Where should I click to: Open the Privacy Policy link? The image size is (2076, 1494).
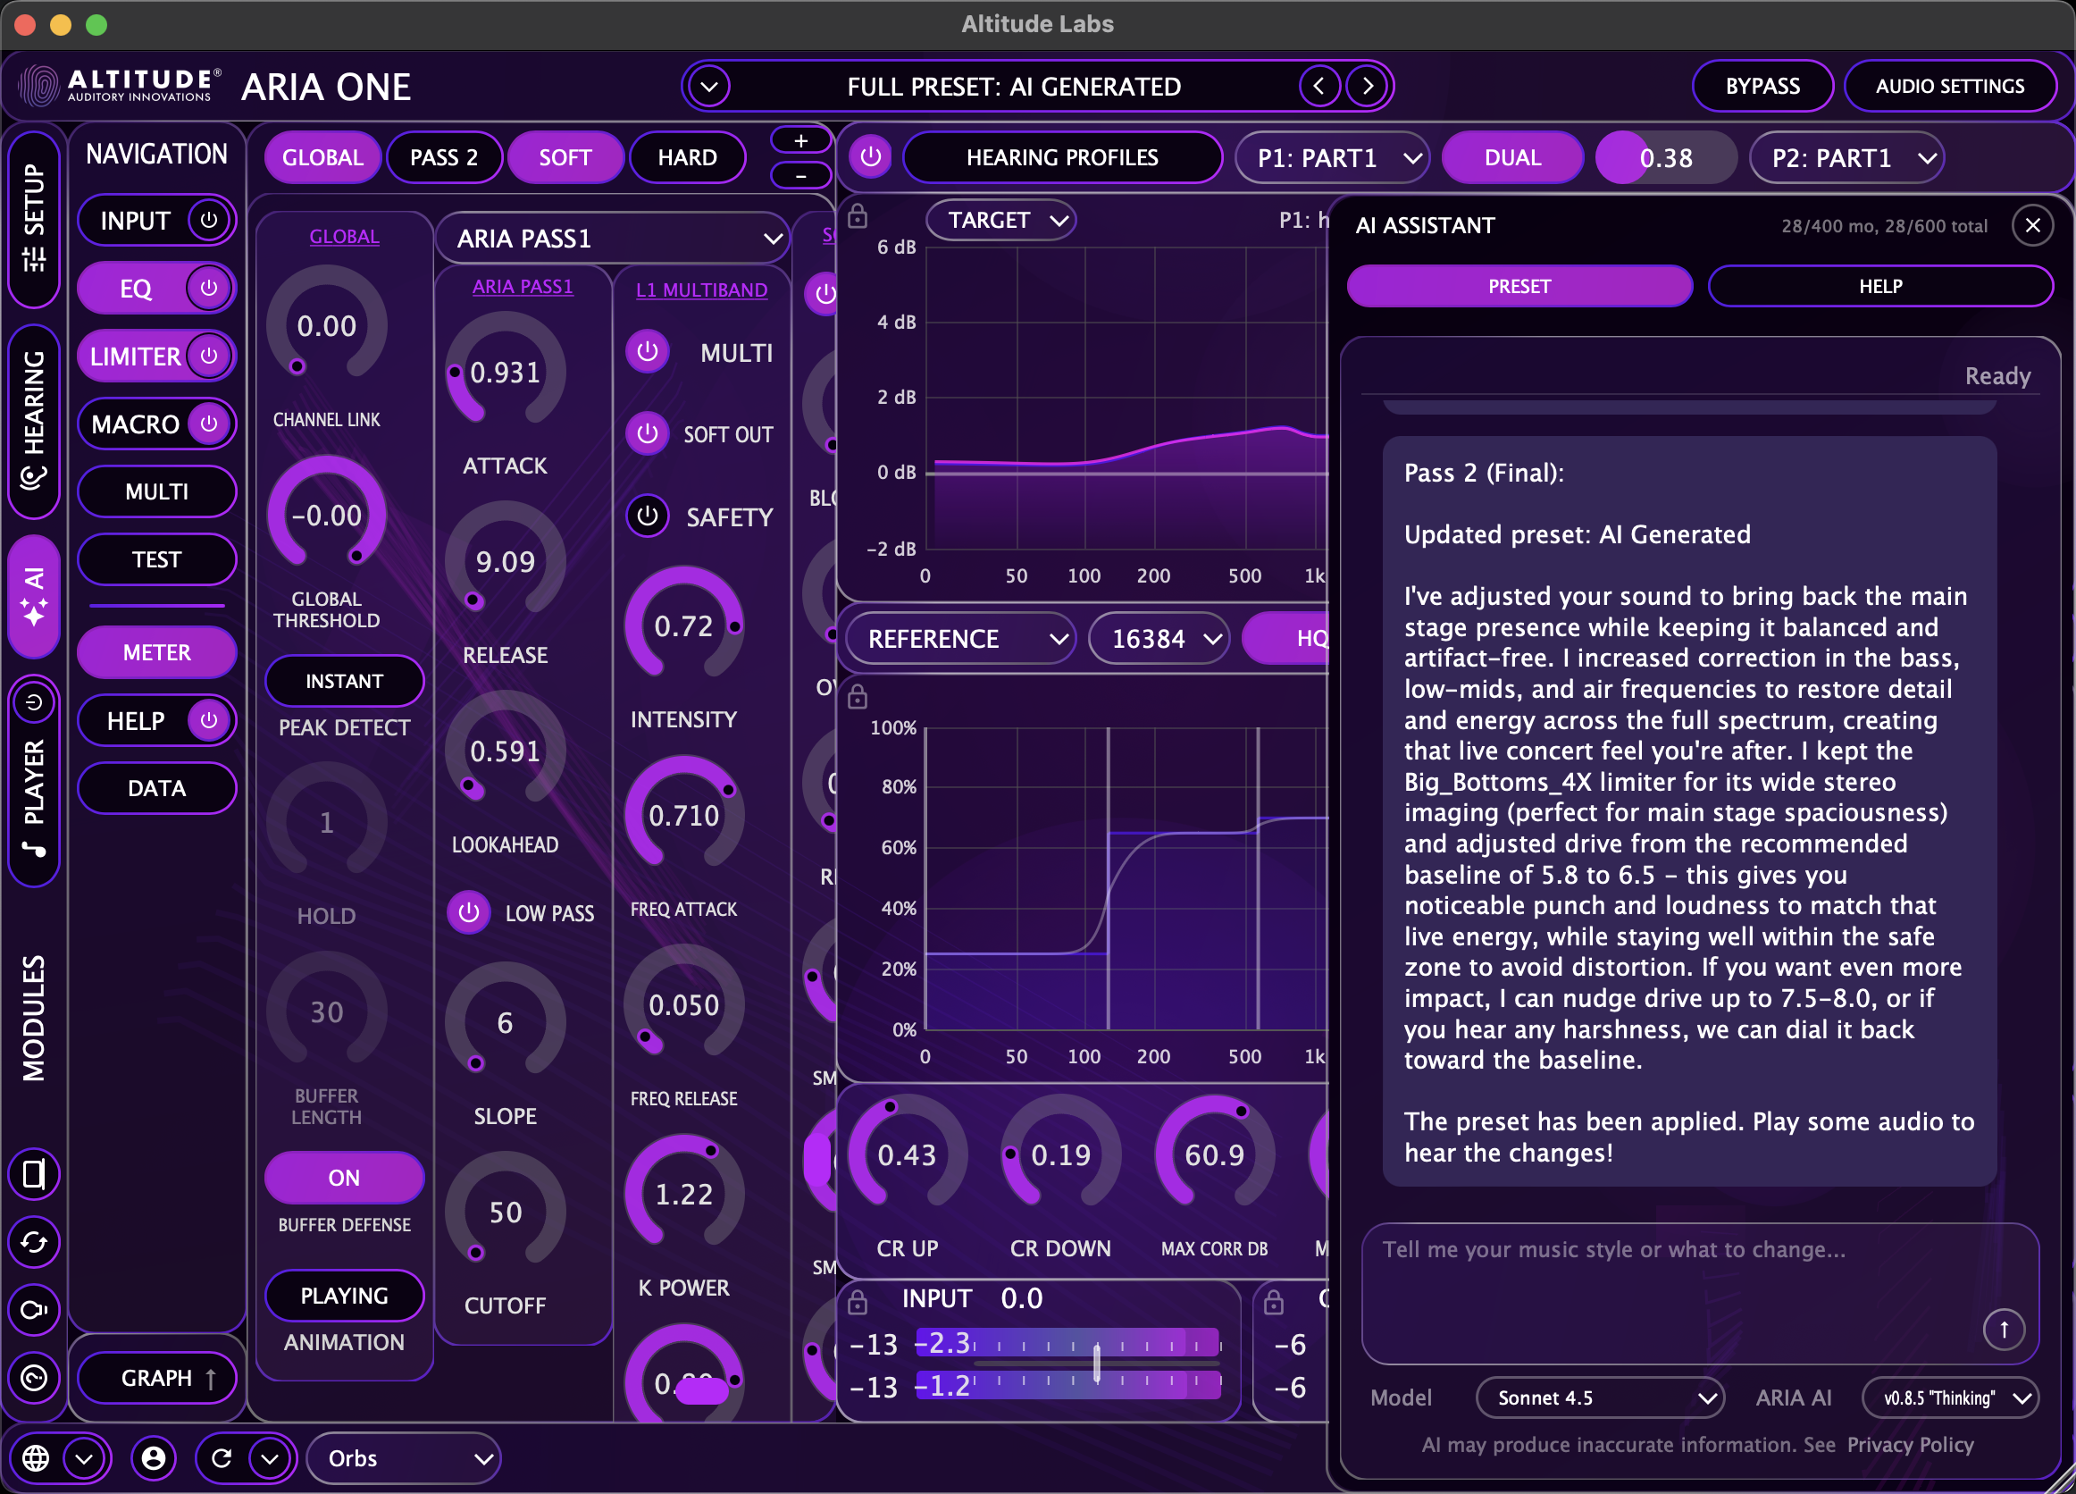pos(1910,1445)
